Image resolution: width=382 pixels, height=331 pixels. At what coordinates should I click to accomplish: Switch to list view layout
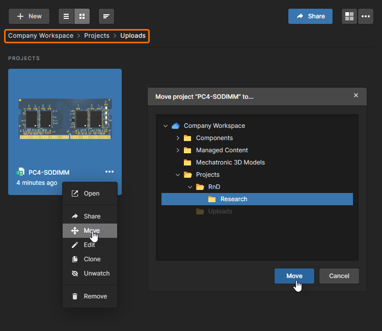point(66,16)
